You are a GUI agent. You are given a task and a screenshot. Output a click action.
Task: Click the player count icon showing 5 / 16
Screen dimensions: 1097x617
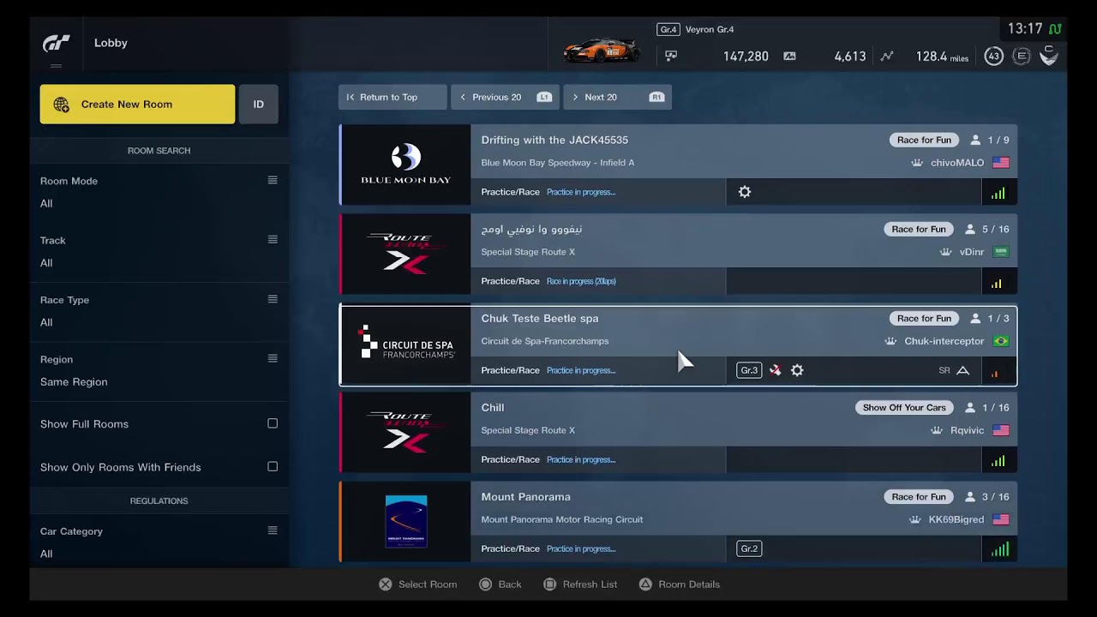(970, 230)
